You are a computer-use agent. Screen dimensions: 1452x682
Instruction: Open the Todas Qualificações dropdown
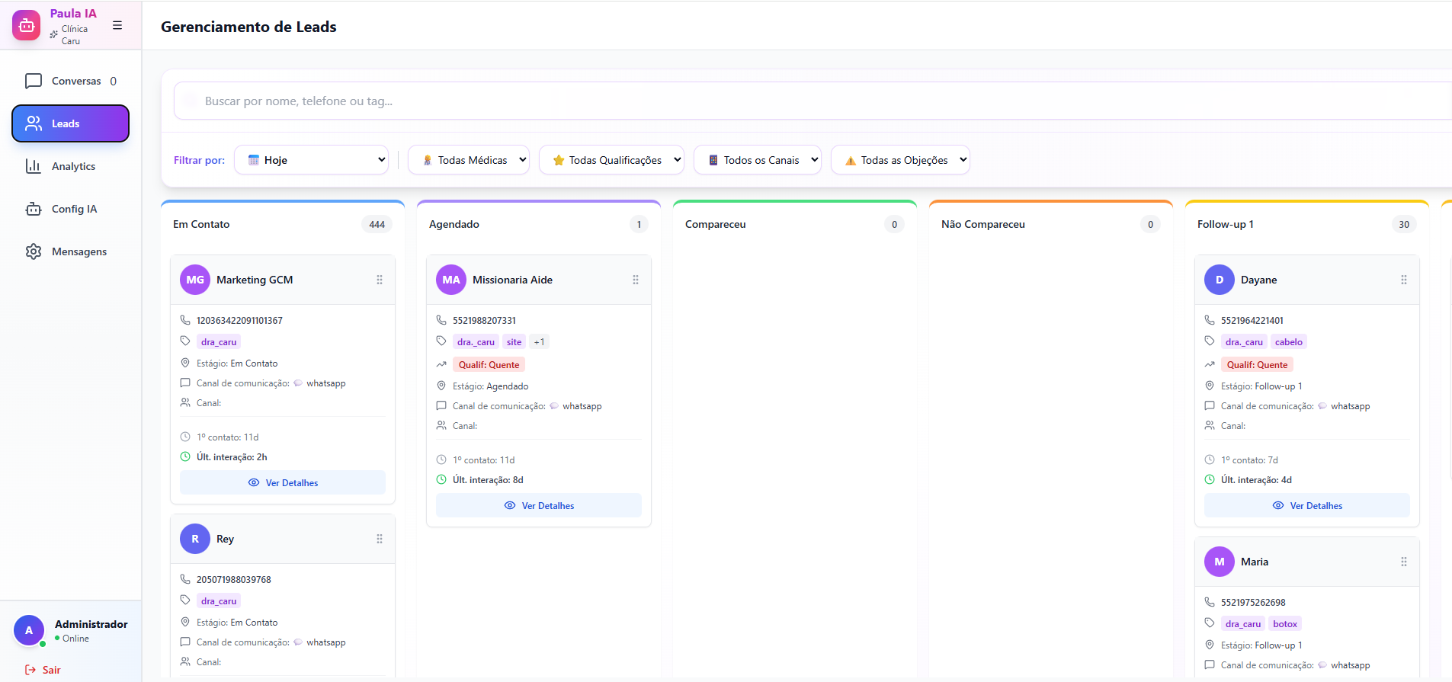coord(611,160)
